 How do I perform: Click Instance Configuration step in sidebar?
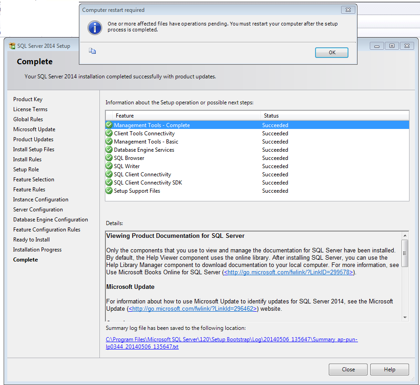click(x=41, y=200)
